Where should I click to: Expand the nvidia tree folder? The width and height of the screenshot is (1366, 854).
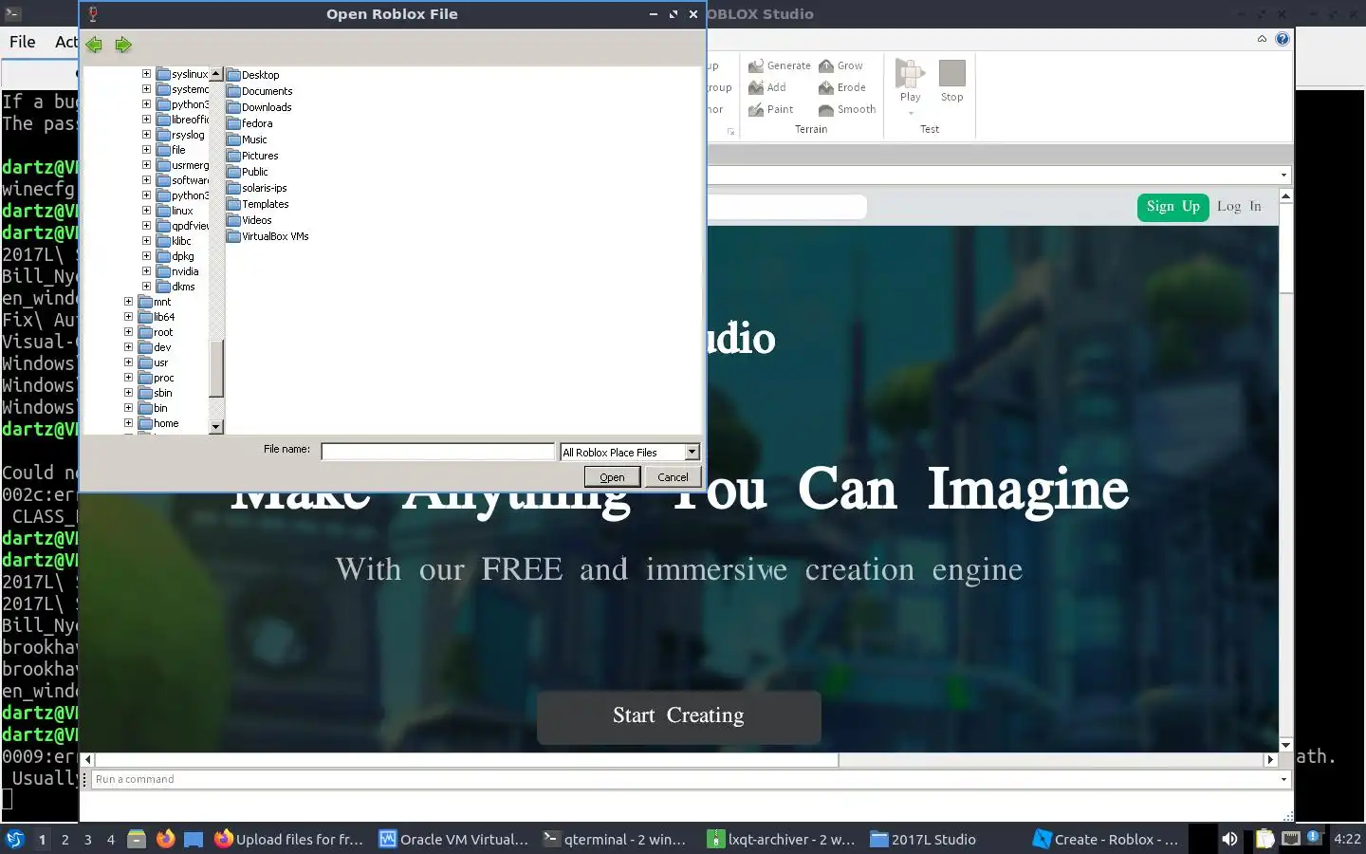click(x=146, y=270)
